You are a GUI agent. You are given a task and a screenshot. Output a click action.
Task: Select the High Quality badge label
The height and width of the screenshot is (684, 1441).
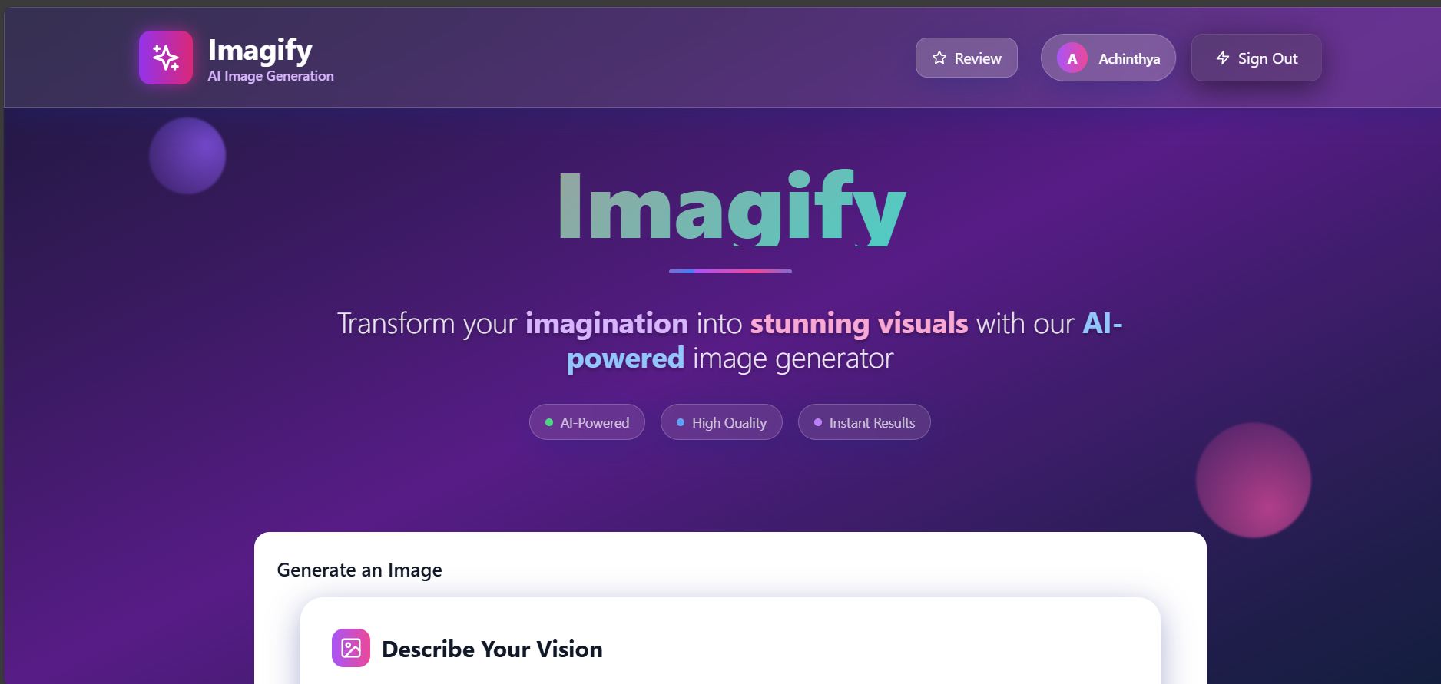pos(729,423)
